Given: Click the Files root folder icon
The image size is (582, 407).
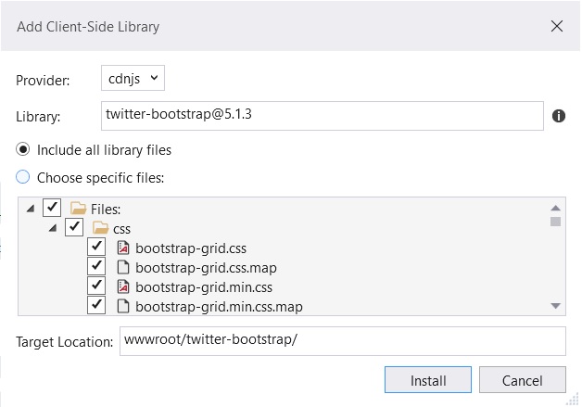Looking at the screenshot, I should point(79,209).
